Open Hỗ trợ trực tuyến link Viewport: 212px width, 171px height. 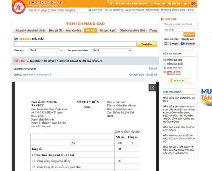(175, 64)
